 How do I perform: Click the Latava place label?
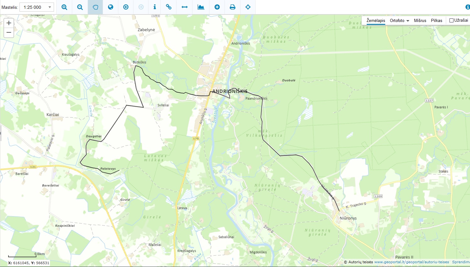coord(182,208)
